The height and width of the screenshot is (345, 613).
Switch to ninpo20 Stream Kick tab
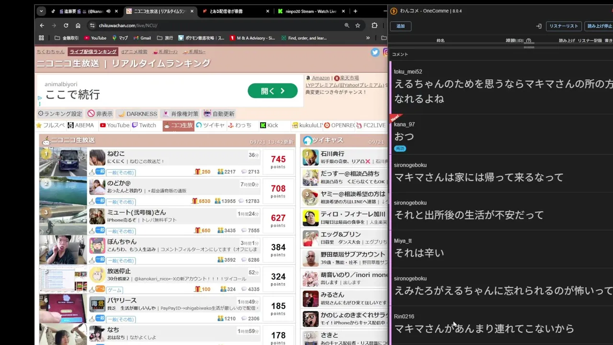click(310, 11)
